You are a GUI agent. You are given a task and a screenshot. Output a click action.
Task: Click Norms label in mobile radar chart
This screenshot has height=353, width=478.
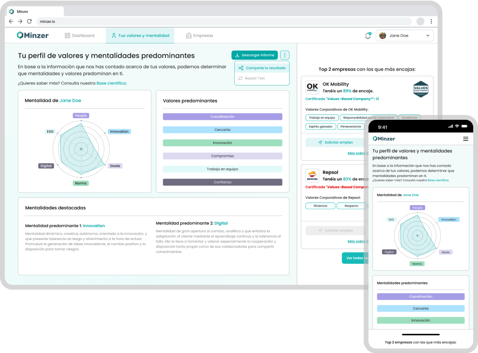click(417, 264)
